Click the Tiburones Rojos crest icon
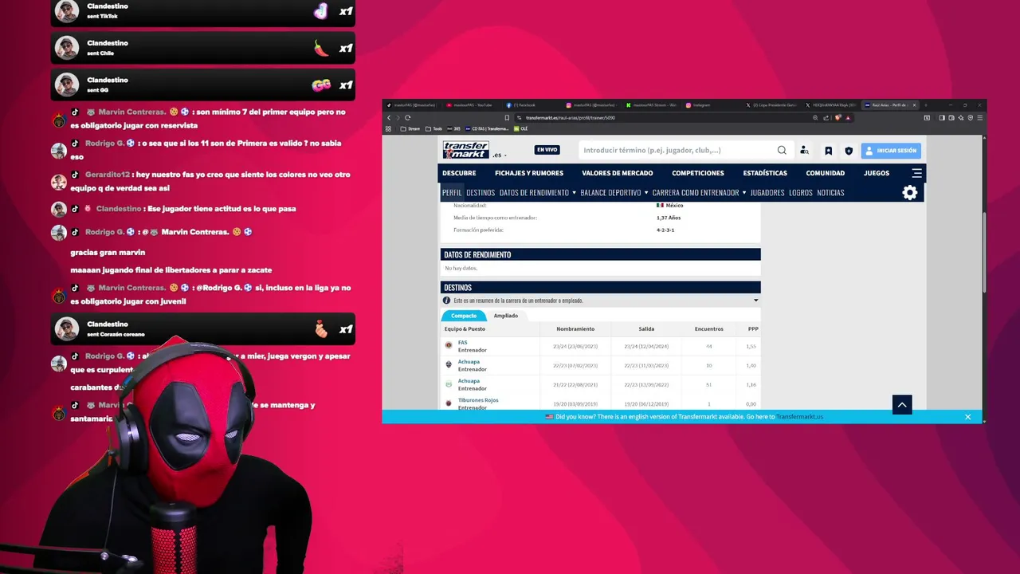 449,403
